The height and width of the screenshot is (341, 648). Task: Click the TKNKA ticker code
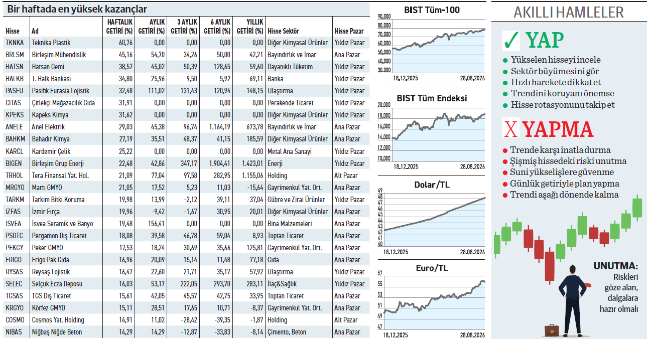pos(15,43)
